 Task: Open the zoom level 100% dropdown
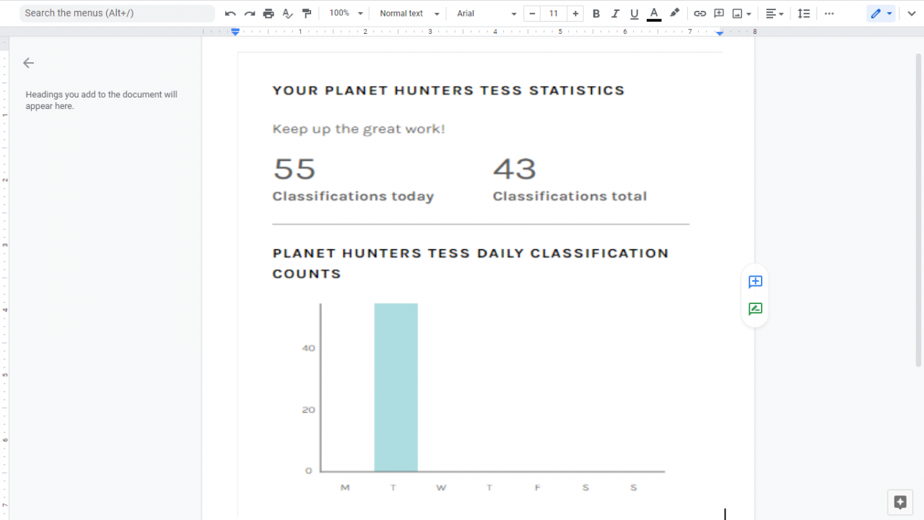(x=346, y=13)
